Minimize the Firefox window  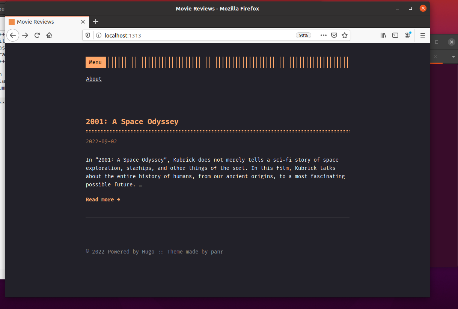click(x=398, y=8)
